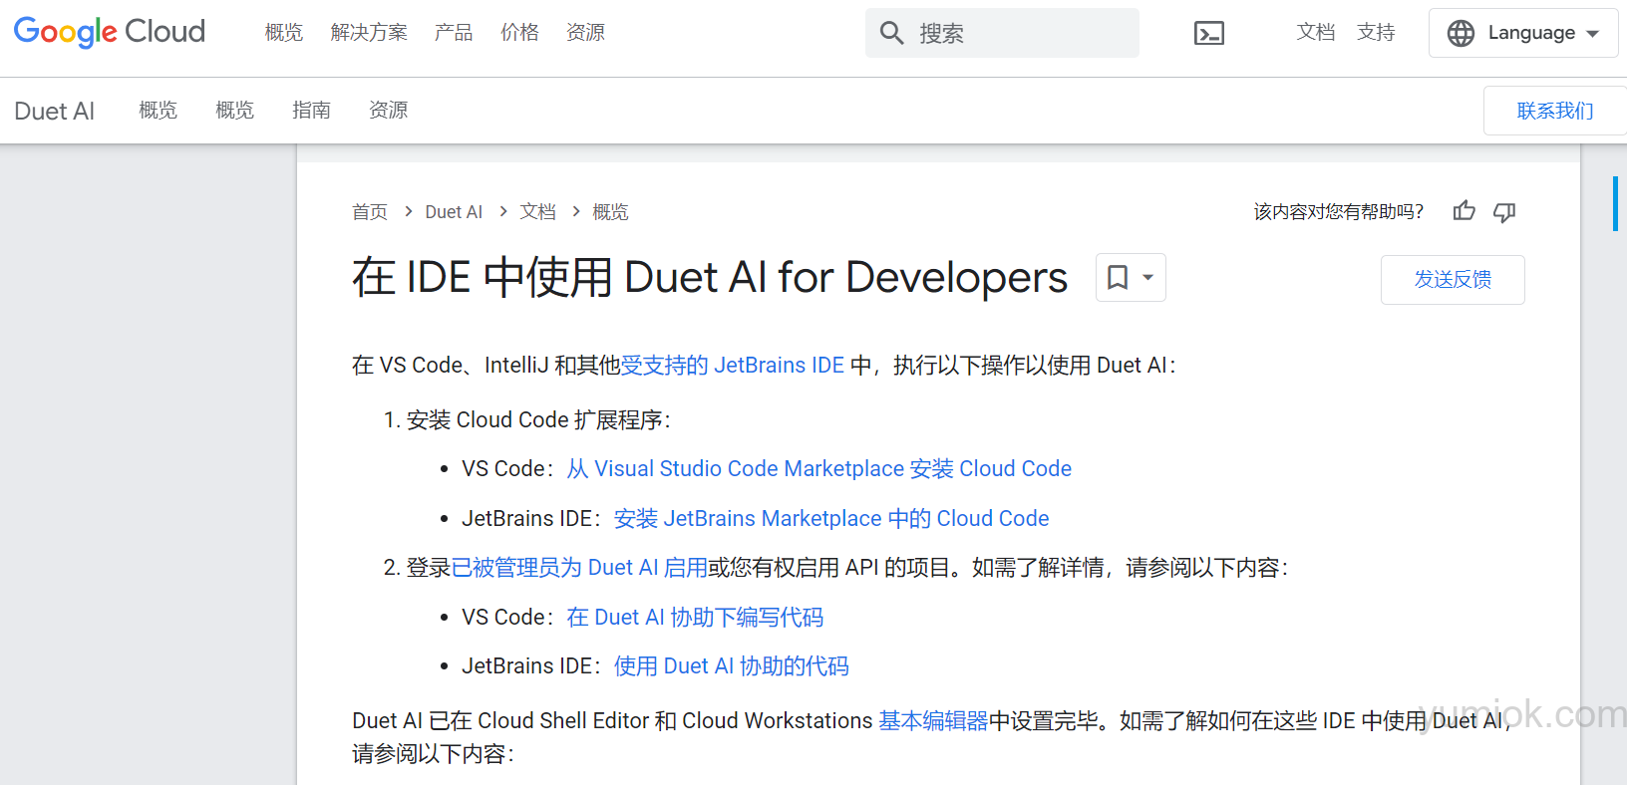1627x785 pixels.
Task: Open 概览 in top navigation
Action: pos(284,33)
